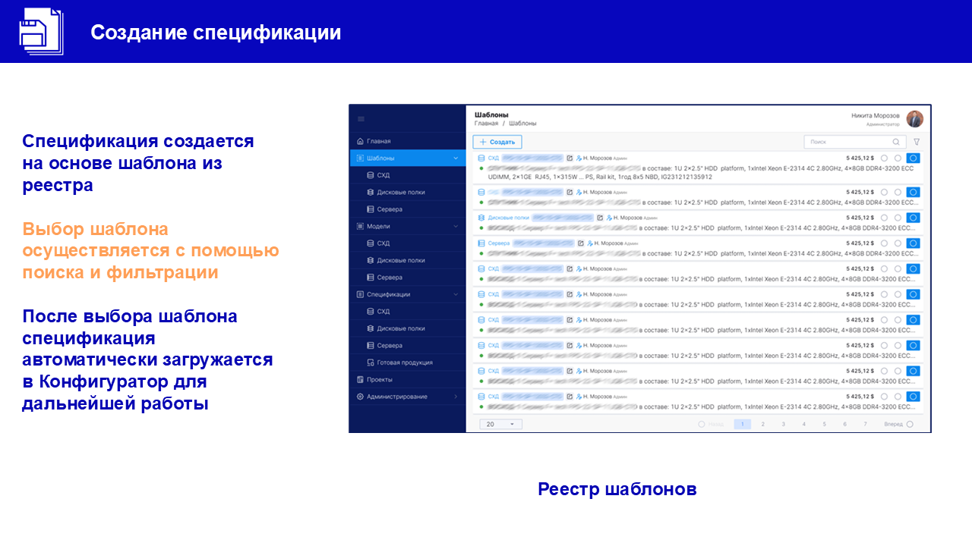Open Дисковые полки under Модели in sidebar
This screenshot has width=972, height=546.
click(x=408, y=260)
